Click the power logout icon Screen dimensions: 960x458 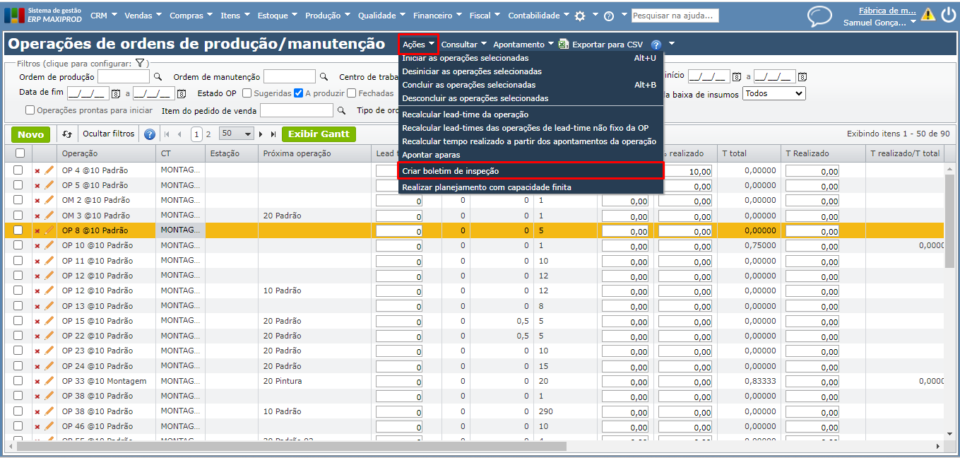coord(948,15)
